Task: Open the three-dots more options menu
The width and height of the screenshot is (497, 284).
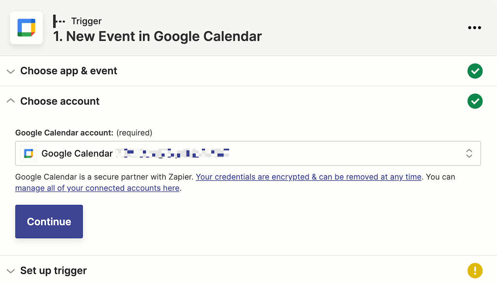Action: click(x=474, y=28)
